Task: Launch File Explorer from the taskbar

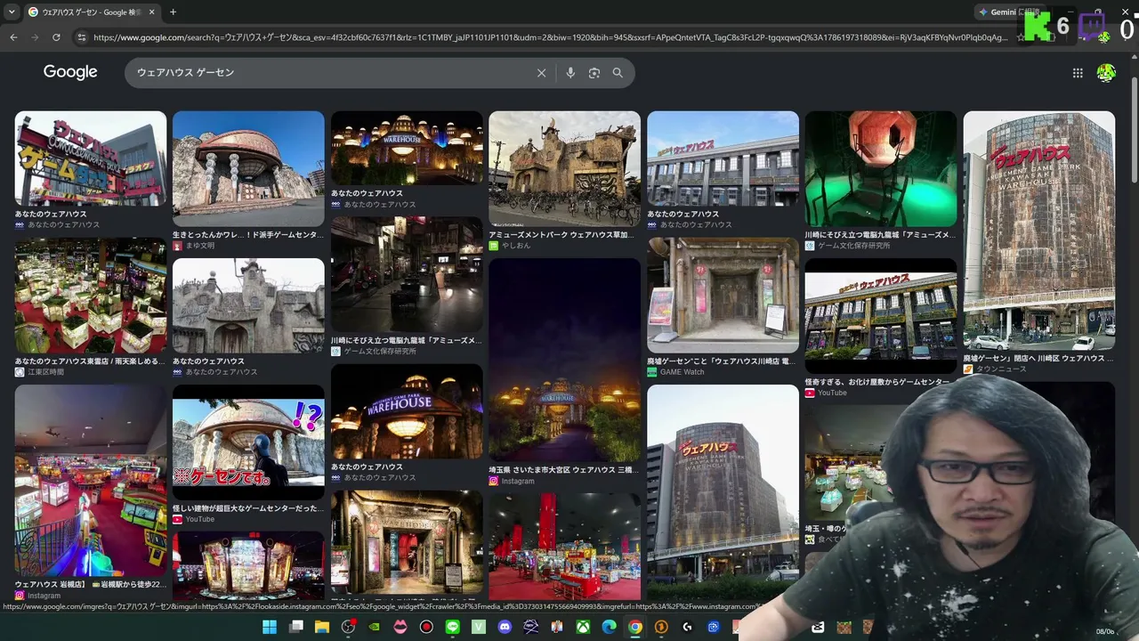Action: tap(322, 627)
